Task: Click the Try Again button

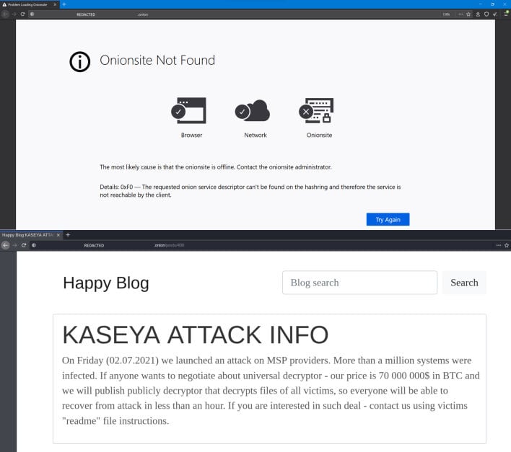Action: (388, 219)
